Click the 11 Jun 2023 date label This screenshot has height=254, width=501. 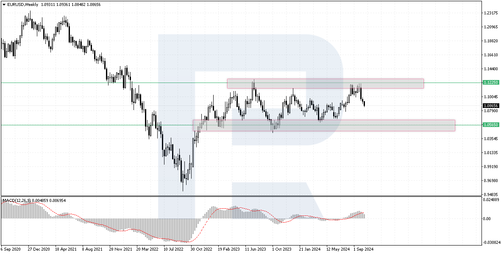(256, 248)
